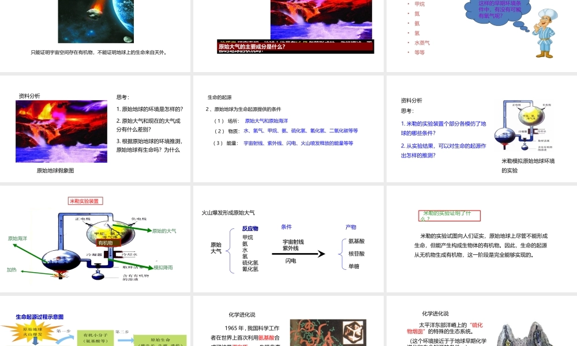
Task: Open the slide showing the meteor and Earth image
Action: click(x=95, y=36)
